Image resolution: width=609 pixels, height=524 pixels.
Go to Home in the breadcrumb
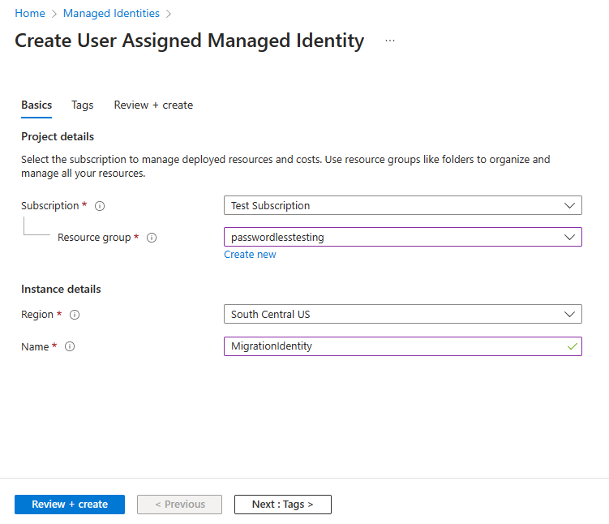[30, 14]
